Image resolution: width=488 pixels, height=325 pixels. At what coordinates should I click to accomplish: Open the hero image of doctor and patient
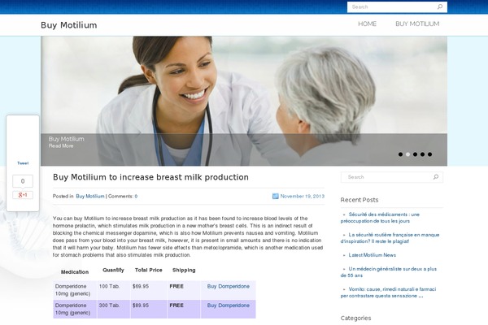[244, 101]
